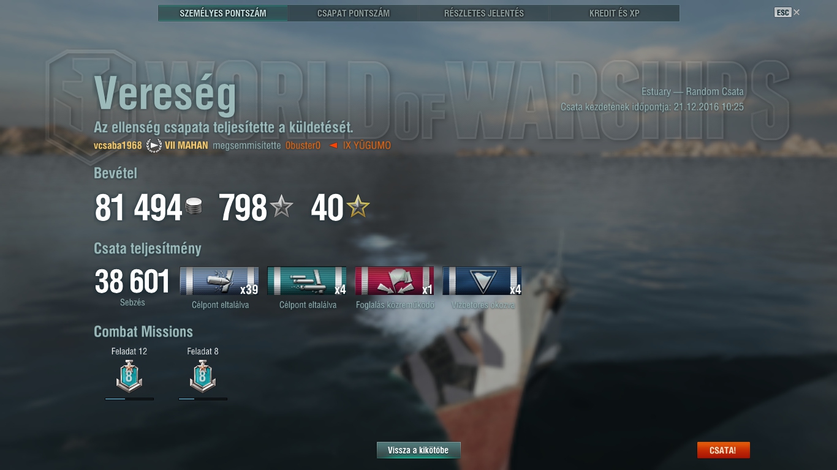
Task: Click the division emblem next to vcsaba1968
Action: tap(154, 146)
